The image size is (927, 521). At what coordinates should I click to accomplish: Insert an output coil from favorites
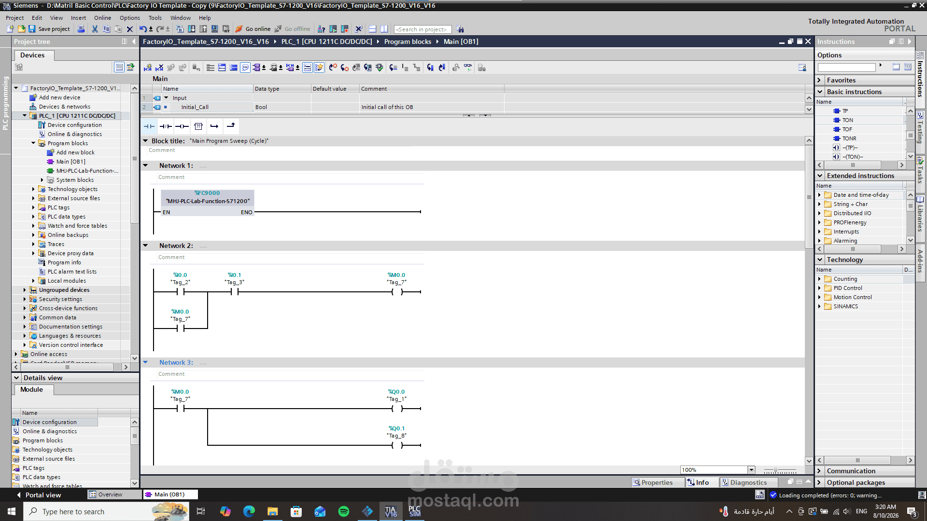[x=182, y=126]
